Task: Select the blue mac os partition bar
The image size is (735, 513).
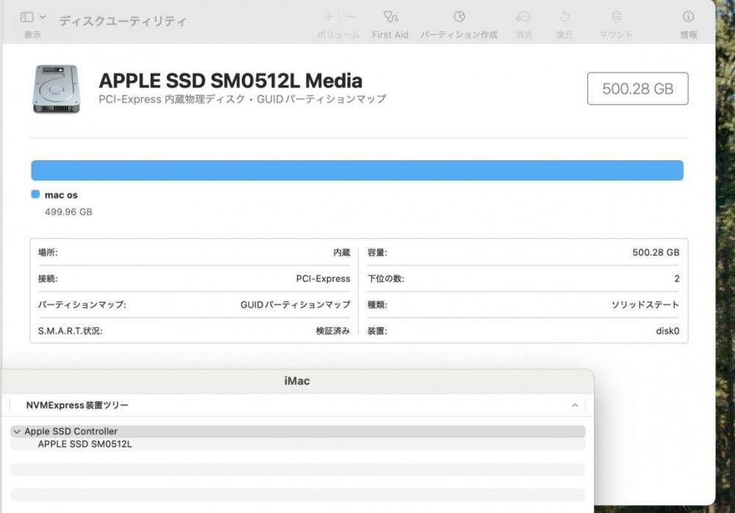Action: (x=357, y=171)
